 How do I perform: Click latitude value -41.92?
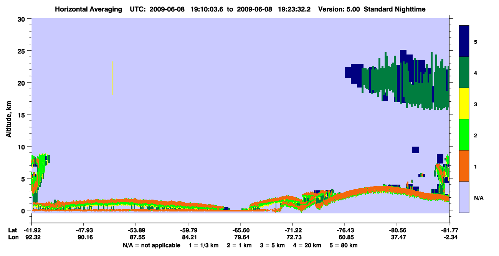coord(31,230)
